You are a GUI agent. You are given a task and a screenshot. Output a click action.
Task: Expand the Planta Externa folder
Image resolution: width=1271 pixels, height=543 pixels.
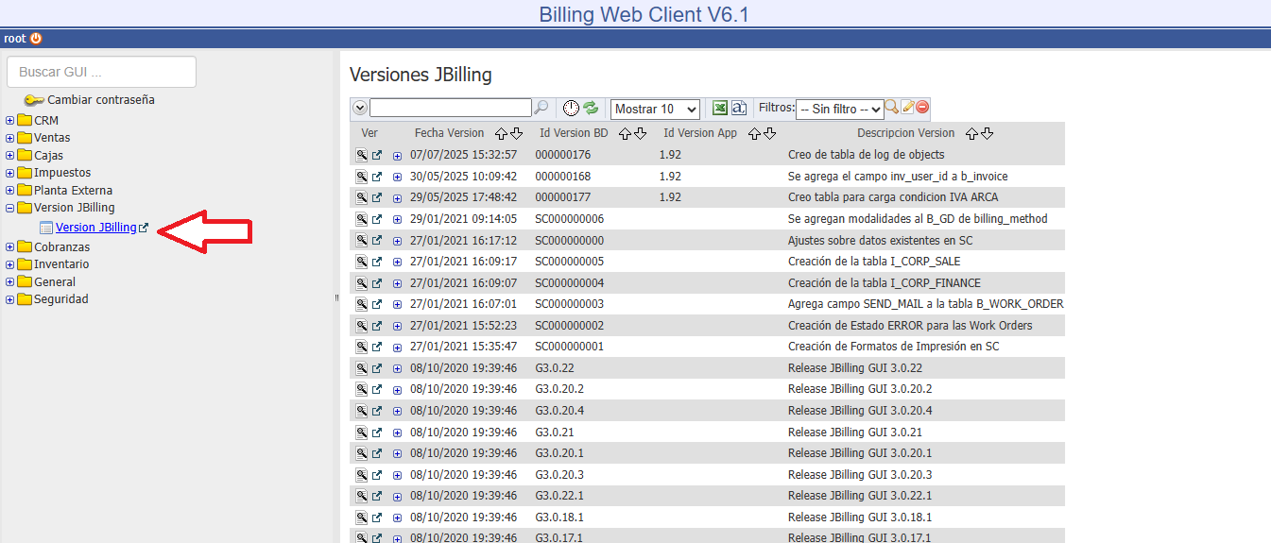(x=10, y=191)
